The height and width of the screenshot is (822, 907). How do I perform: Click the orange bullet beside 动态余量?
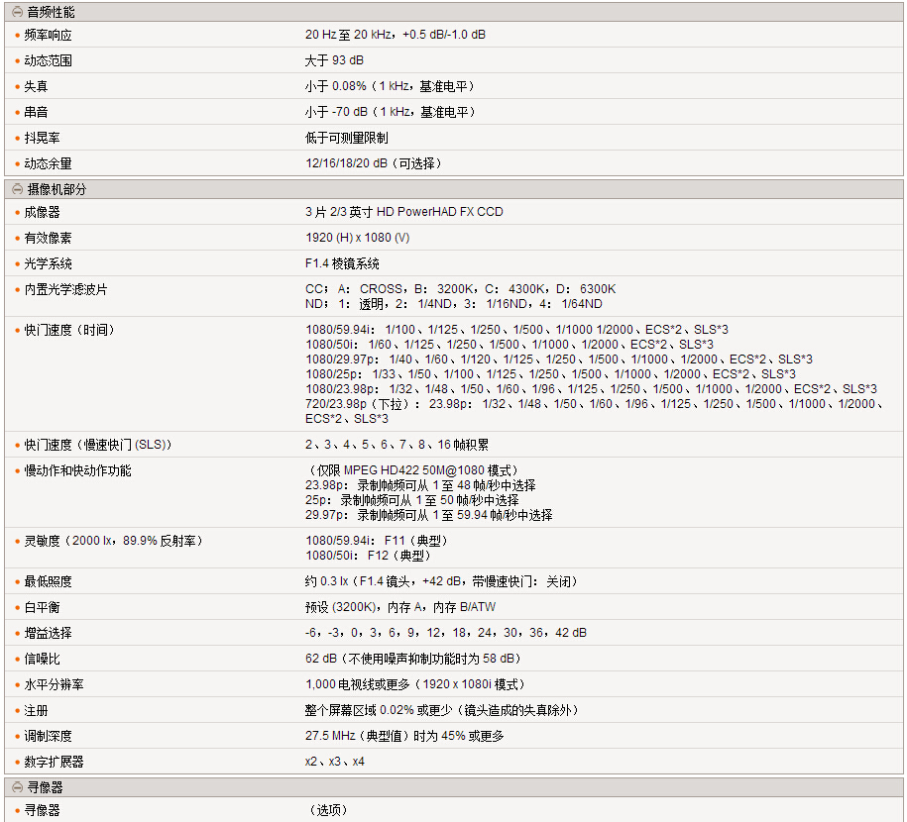click(x=17, y=164)
